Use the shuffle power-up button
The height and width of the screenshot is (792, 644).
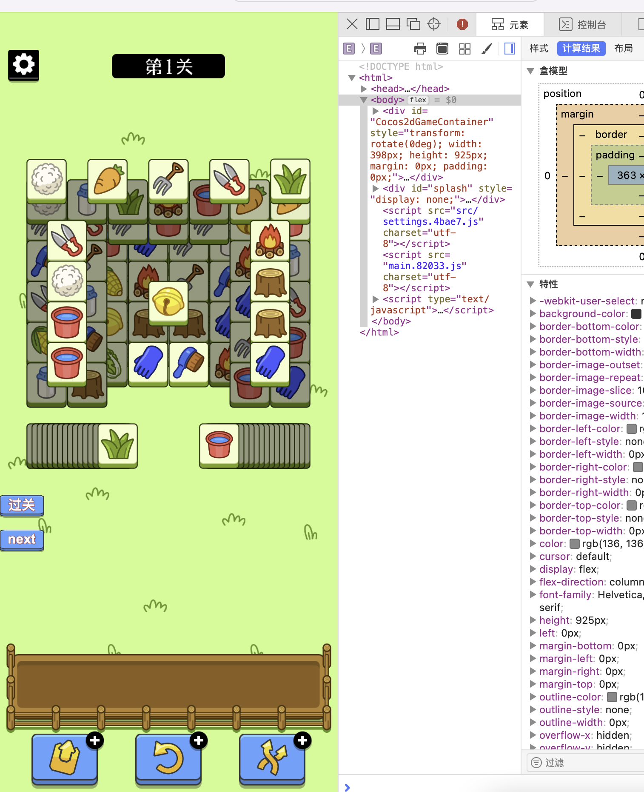coord(272,759)
